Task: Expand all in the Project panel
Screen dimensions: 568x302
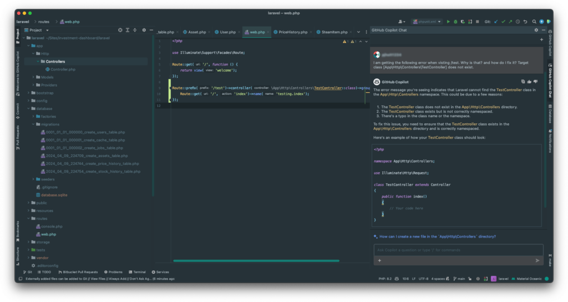Action: (128, 30)
